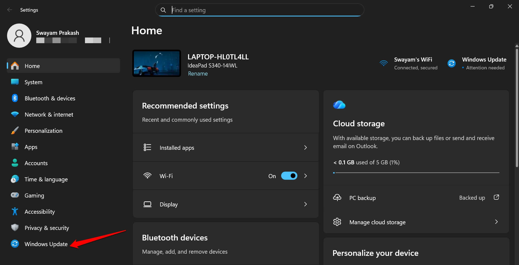This screenshot has height=265, width=519.
Task: Click the Home sidebar icon
Action: [x=15, y=66]
